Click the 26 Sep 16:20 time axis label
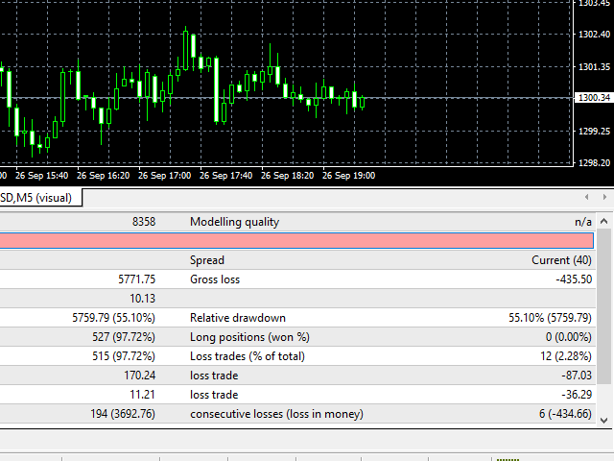The height and width of the screenshot is (461, 614). click(x=103, y=175)
